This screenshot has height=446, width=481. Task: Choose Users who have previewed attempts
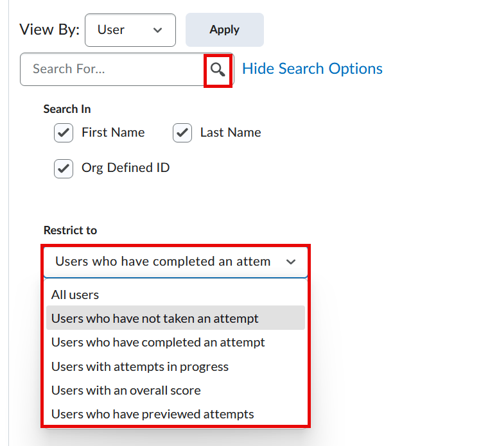[x=153, y=414]
